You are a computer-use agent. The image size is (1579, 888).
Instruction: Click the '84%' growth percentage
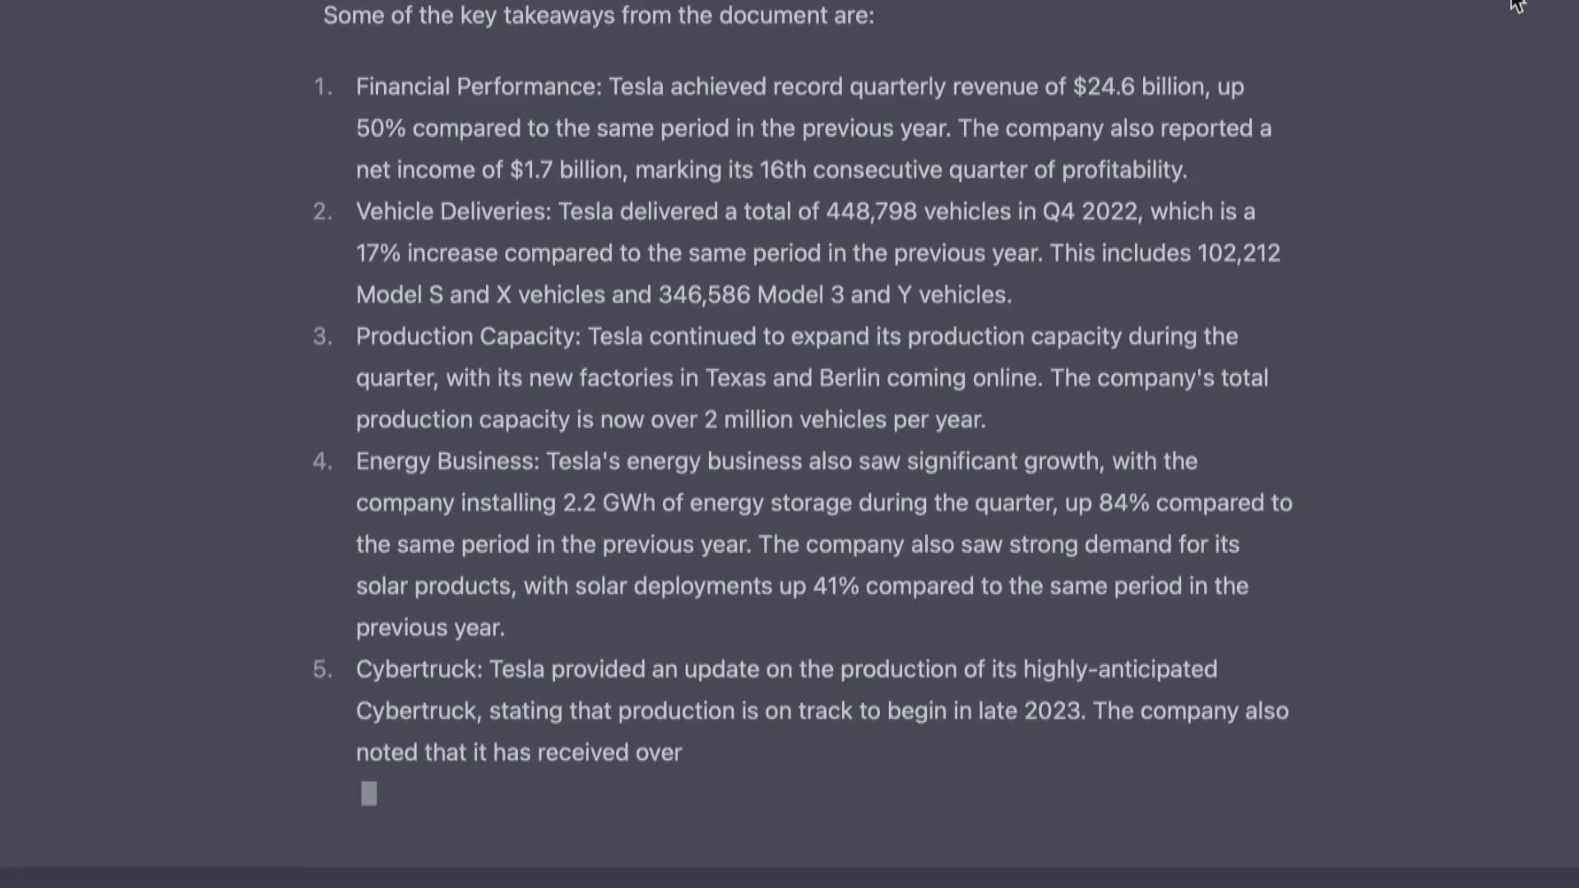pos(1123,503)
